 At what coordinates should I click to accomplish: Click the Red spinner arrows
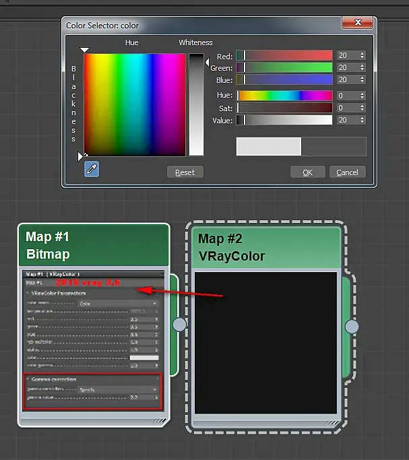click(x=362, y=55)
